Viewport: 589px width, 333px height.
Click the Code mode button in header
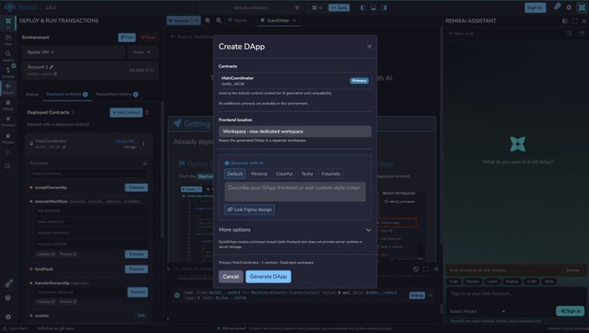pos(339,8)
